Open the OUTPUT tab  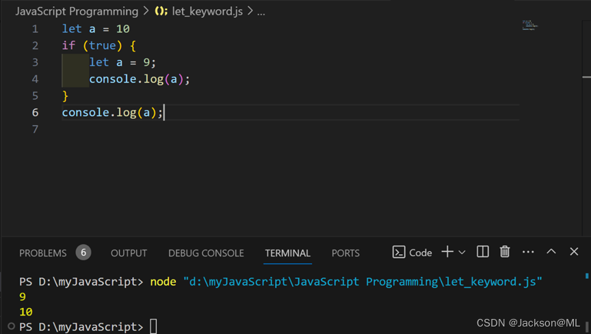(x=129, y=253)
